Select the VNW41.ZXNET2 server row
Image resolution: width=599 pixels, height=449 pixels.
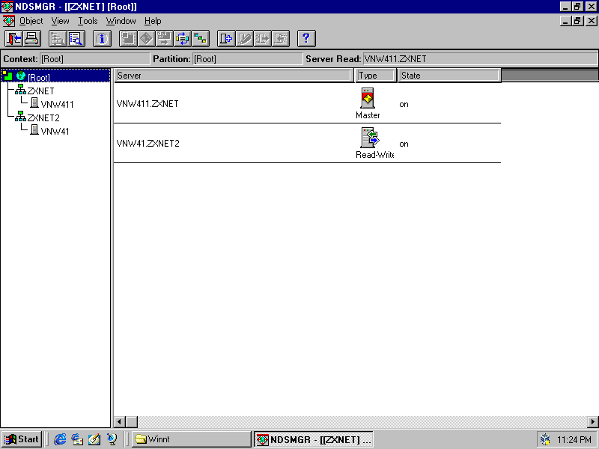307,143
